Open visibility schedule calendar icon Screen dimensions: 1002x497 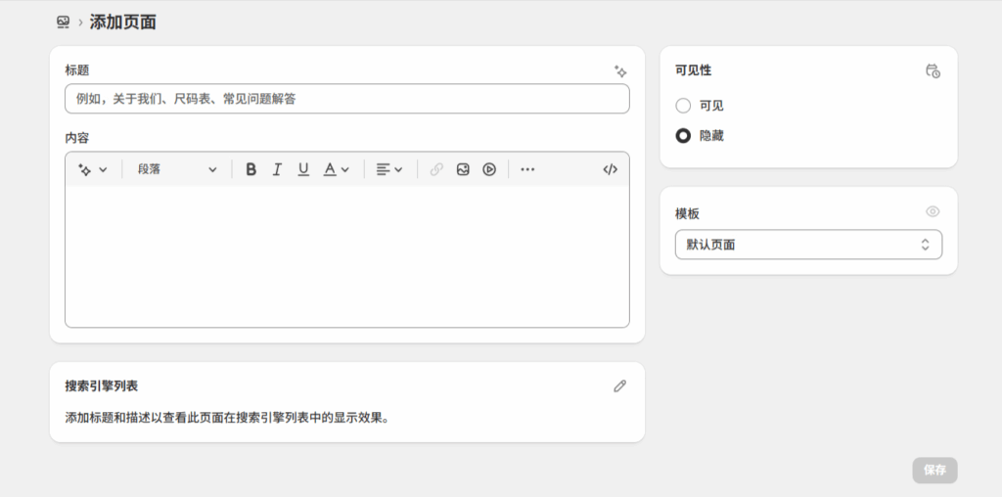[x=933, y=71]
